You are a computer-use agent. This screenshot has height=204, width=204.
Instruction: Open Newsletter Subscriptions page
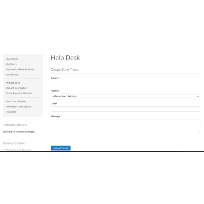[18, 106]
